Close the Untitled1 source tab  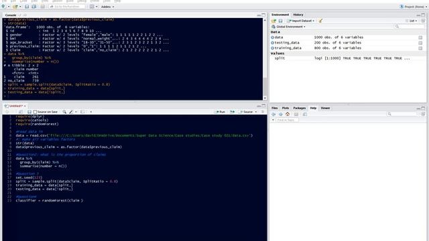pos(25,106)
